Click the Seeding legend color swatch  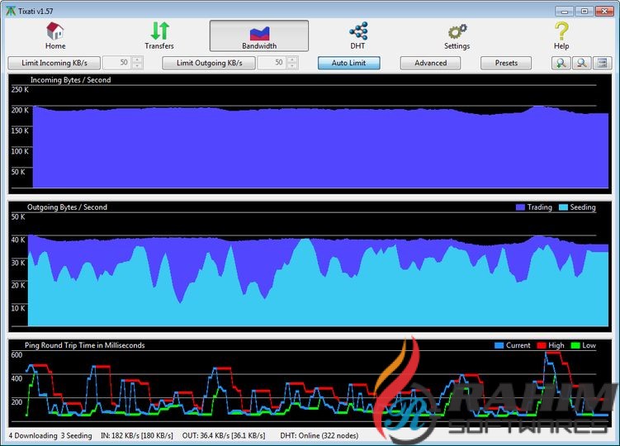pyautogui.click(x=562, y=207)
